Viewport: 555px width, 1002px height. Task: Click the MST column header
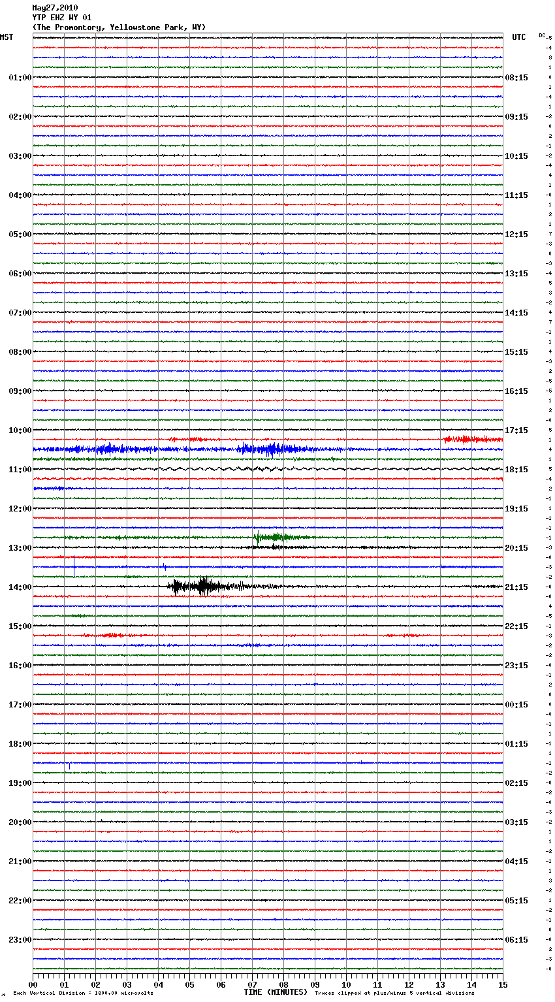click(x=7, y=37)
